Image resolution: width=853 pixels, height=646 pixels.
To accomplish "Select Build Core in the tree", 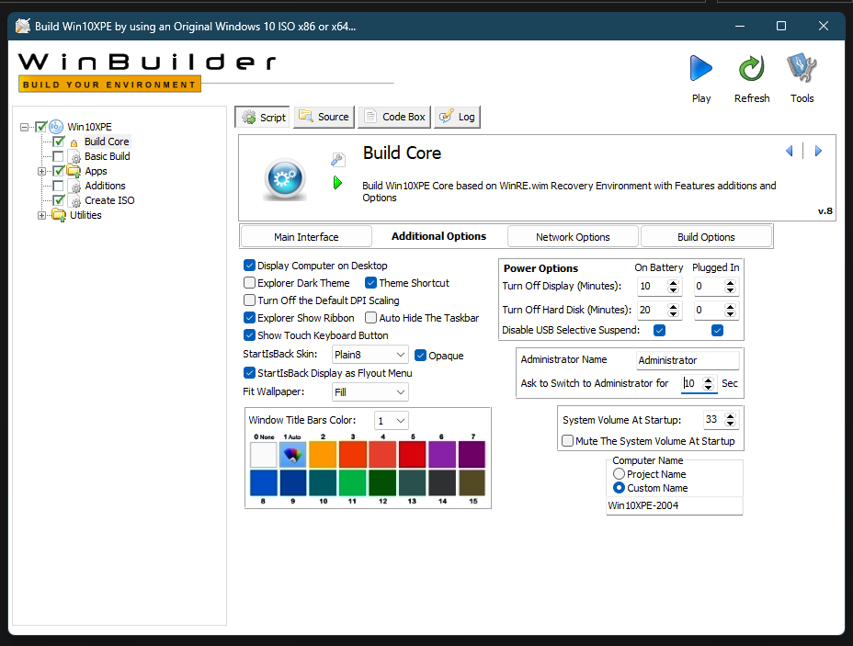I will [x=107, y=142].
